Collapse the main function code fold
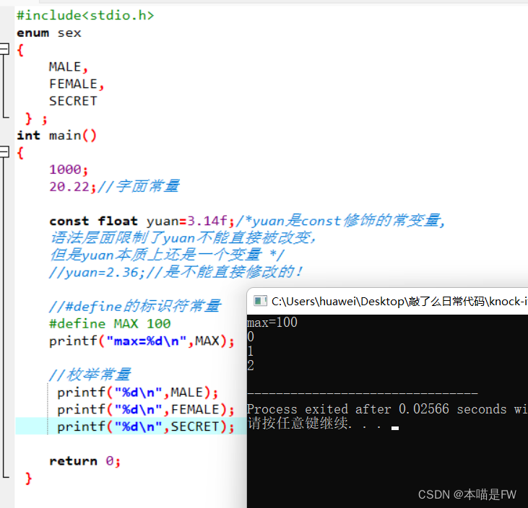The height and width of the screenshot is (508, 528). coord(4,152)
